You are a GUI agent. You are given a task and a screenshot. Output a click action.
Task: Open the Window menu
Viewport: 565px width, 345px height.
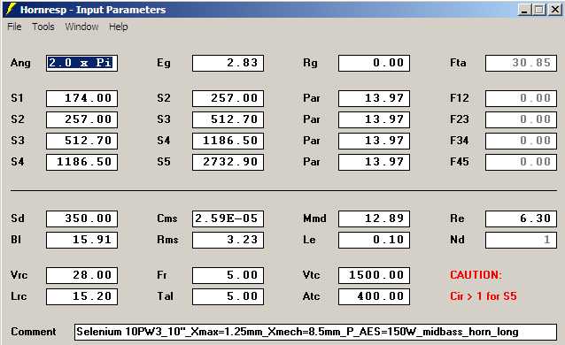(81, 27)
